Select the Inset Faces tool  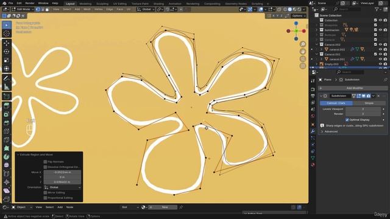coord(7,114)
